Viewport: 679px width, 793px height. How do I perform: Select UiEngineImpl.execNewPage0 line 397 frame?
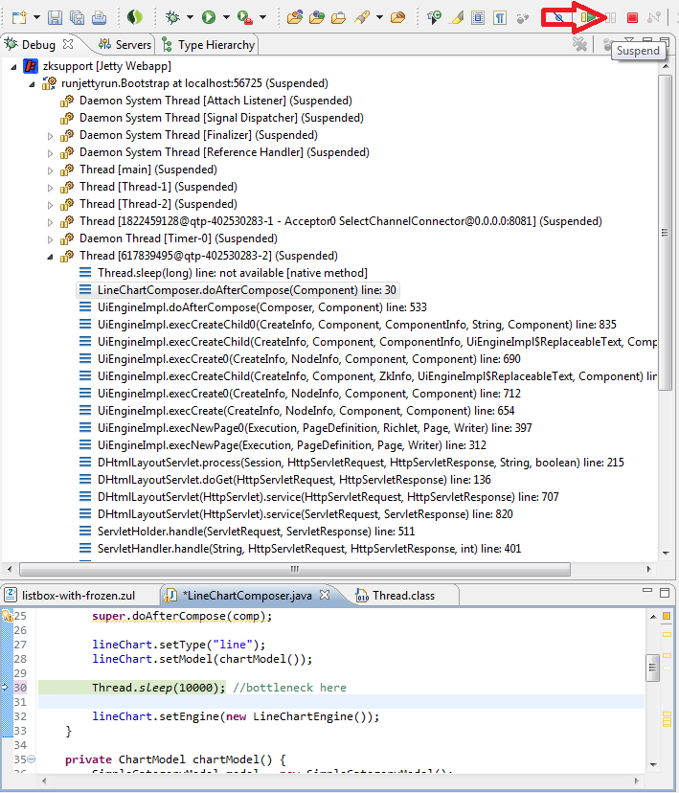tap(314, 428)
